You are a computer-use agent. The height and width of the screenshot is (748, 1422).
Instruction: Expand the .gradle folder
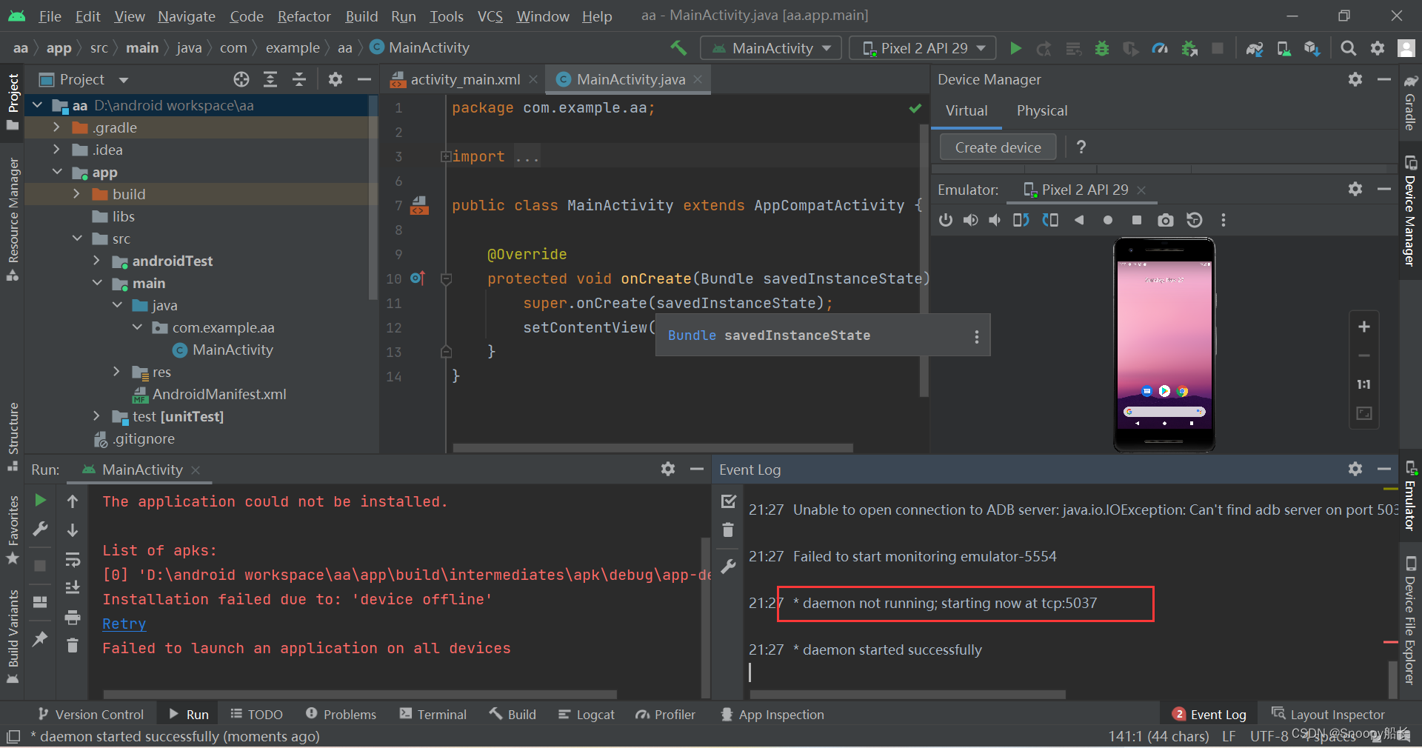point(56,127)
